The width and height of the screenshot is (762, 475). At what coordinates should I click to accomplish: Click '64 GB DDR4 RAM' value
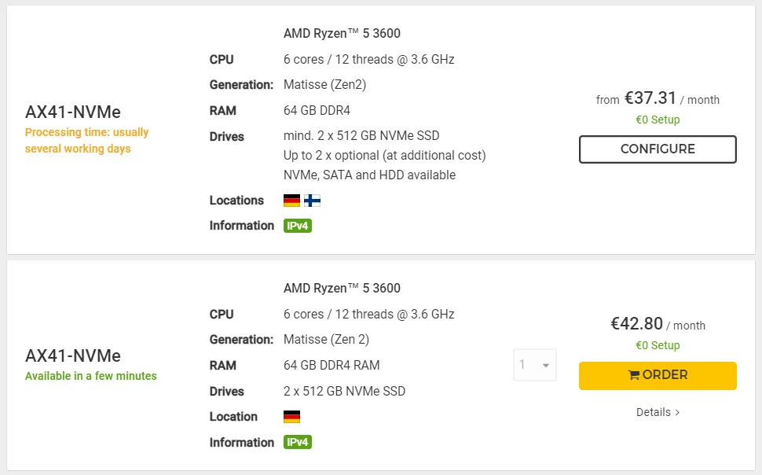(x=332, y=365)
